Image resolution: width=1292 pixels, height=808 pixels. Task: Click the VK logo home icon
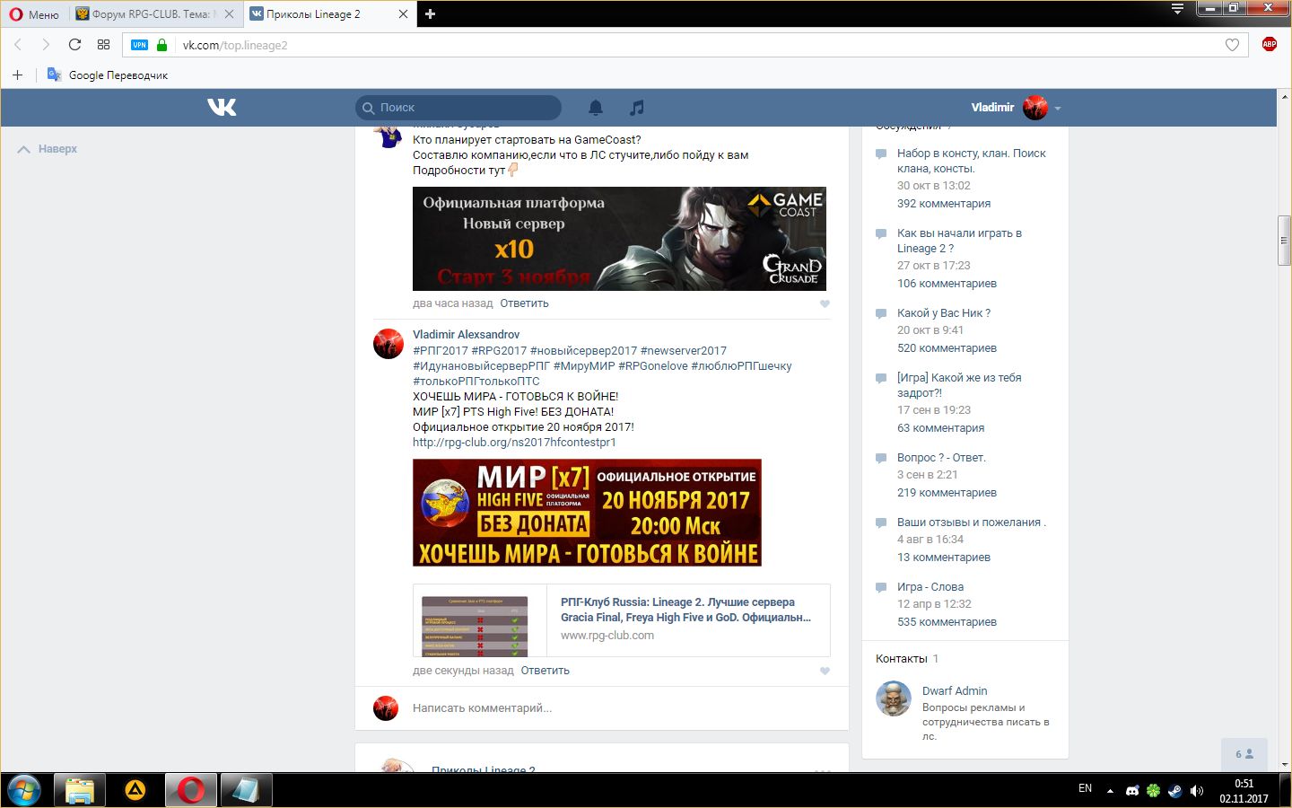(222, 108)
